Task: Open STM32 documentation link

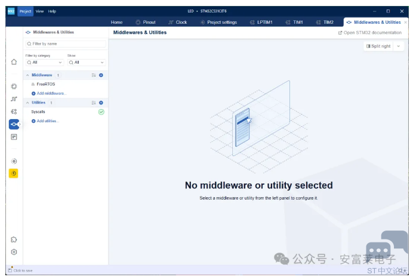Action: [369, 32]
